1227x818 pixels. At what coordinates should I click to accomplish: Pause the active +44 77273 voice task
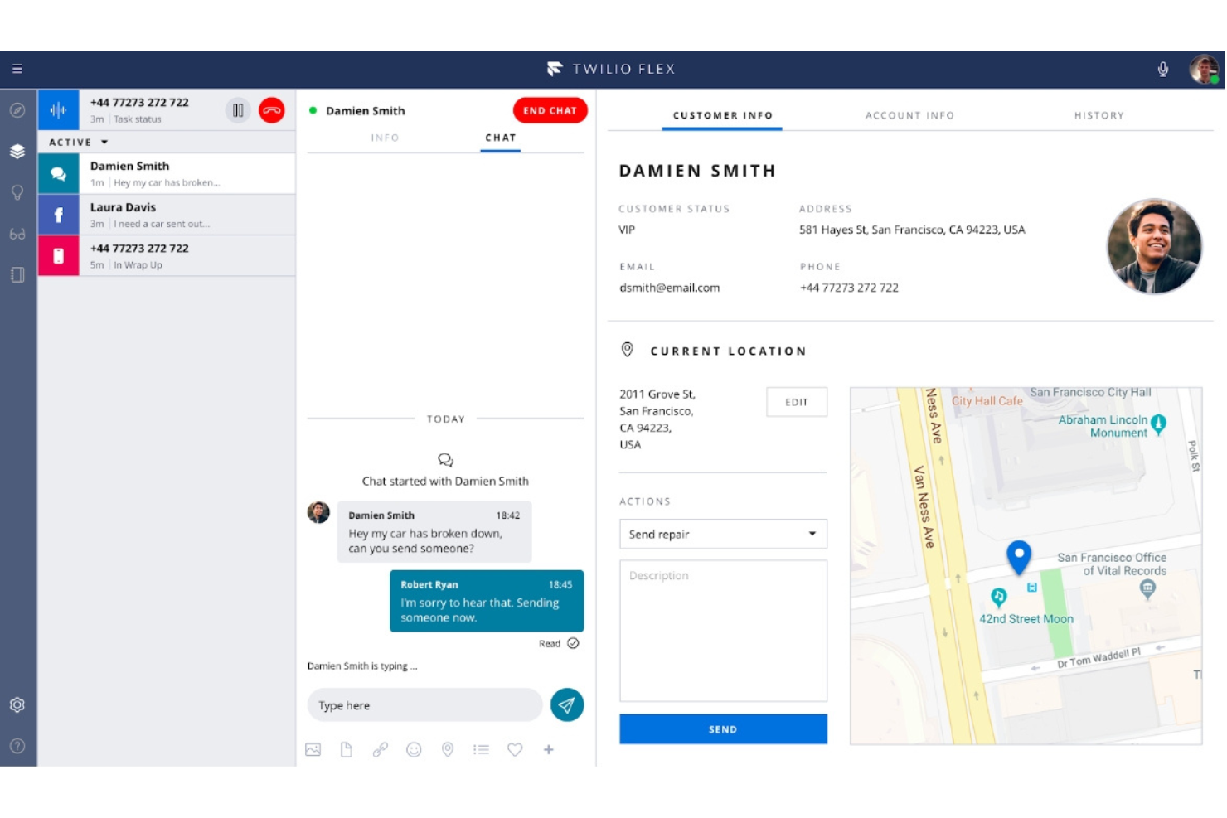point(238,109)
